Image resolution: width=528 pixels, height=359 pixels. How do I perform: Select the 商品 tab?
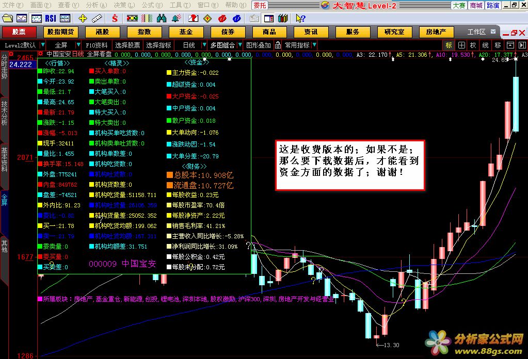[269, 32]
